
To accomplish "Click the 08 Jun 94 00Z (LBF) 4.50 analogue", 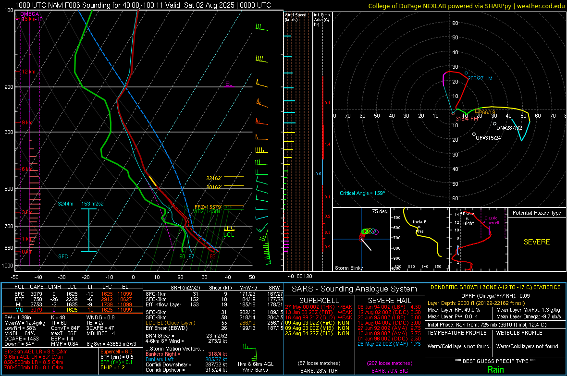I will pyautogui.click(x=389, y=307).
